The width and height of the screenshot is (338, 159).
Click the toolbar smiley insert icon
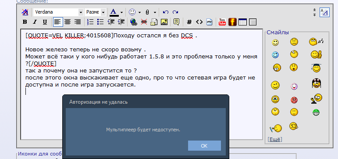(x=132, y=12)
